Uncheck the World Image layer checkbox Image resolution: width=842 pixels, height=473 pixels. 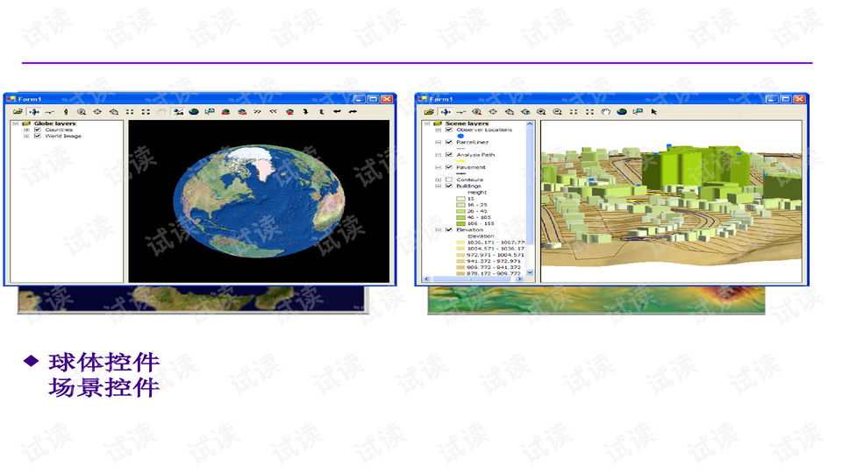tap(38, 137)
